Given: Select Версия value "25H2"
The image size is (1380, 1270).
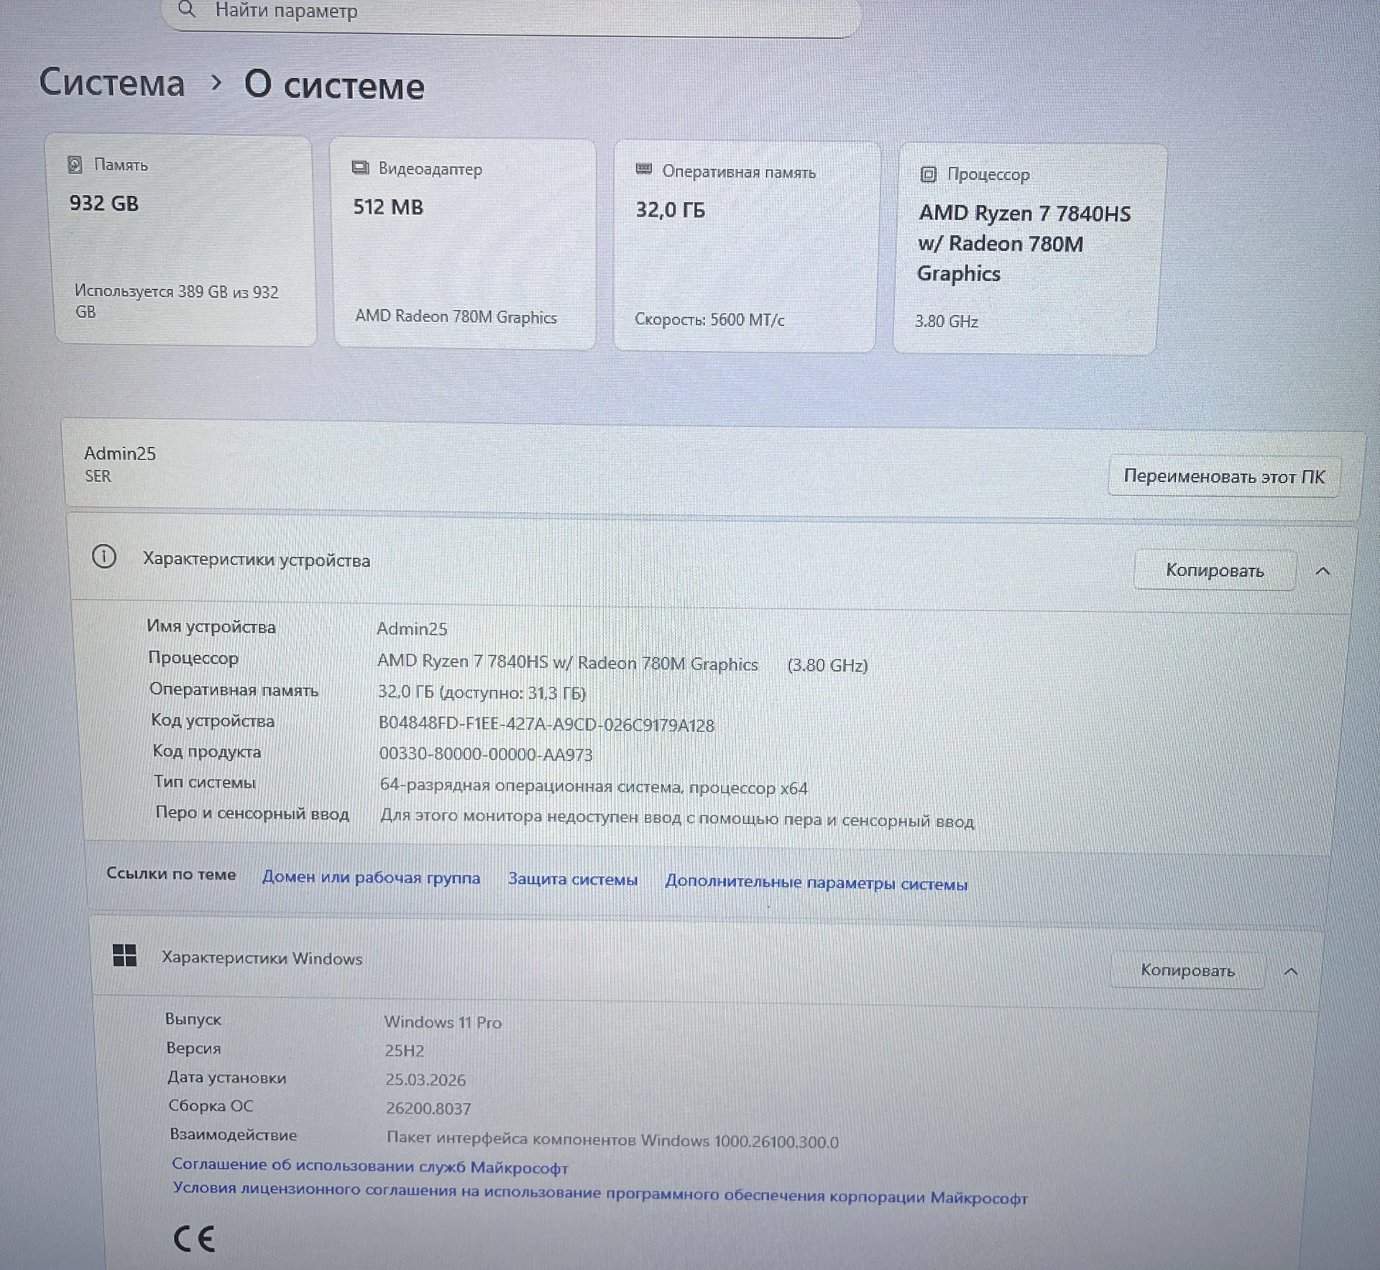Looking at the screenshot, I should point(405,1051).
